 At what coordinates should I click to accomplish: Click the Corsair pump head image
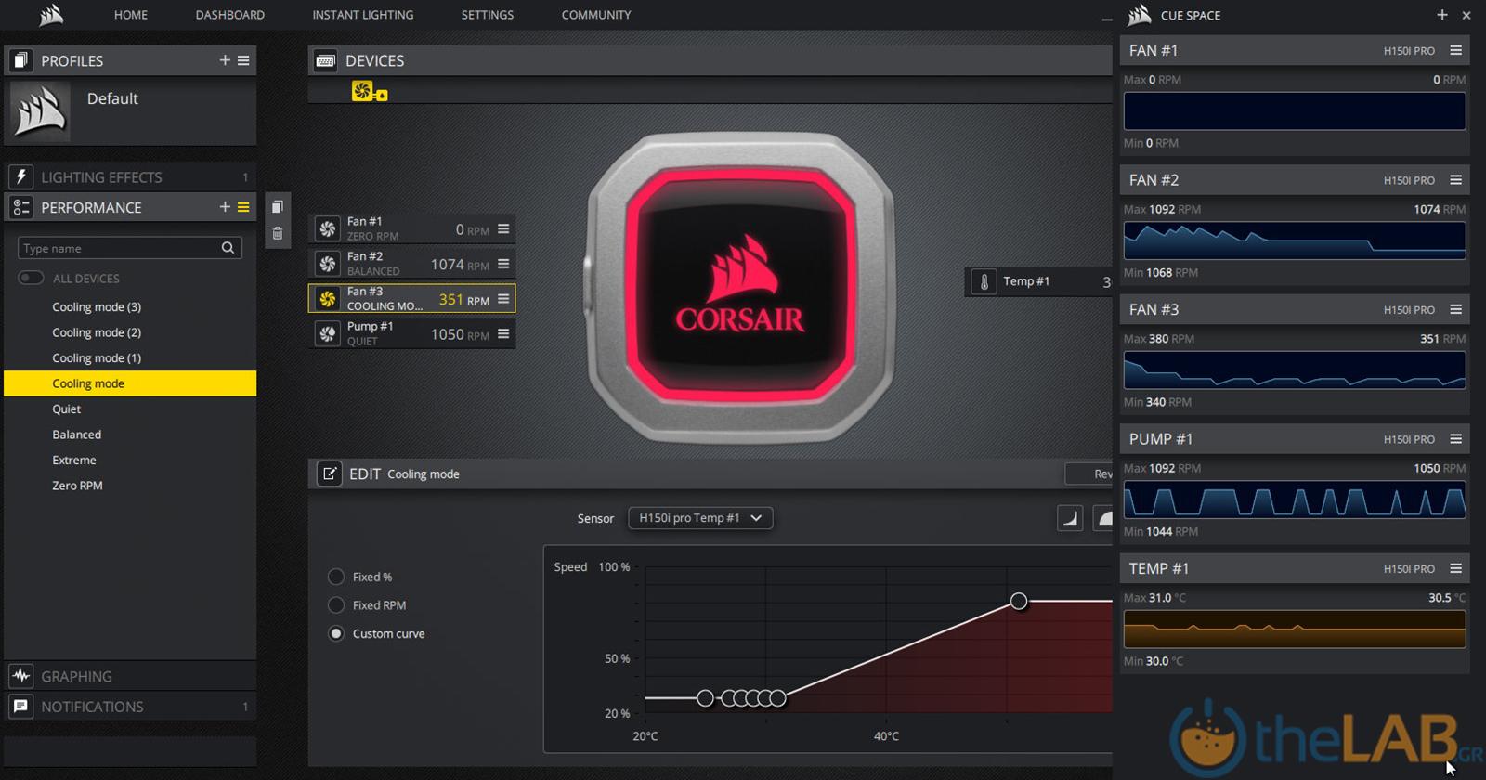tap(740, 287)
